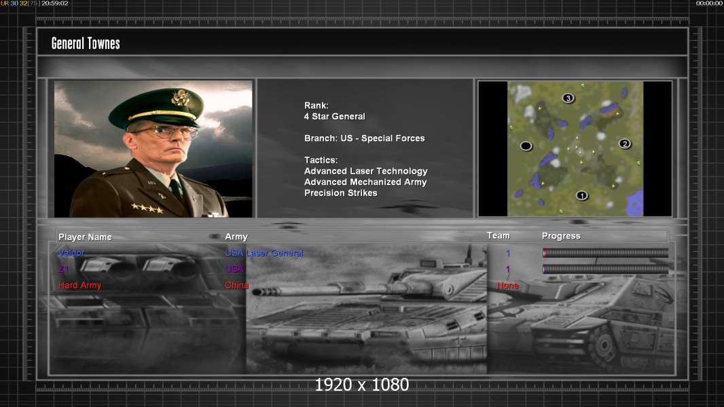Click the Player Name column header
The image size is (724, 407).
click(x=85, y=237)
